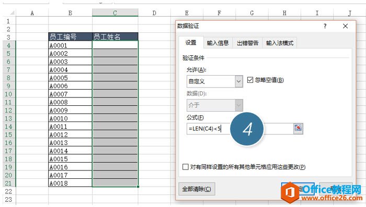Click cell containing A0017

(x=70, y=175)
